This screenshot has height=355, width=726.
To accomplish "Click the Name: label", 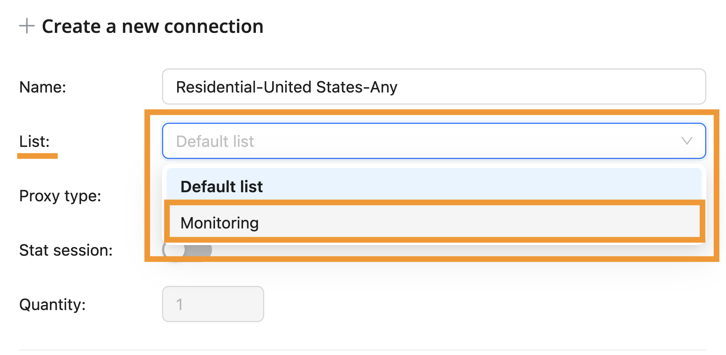I will pyautogui.click(x=43, y=87).
